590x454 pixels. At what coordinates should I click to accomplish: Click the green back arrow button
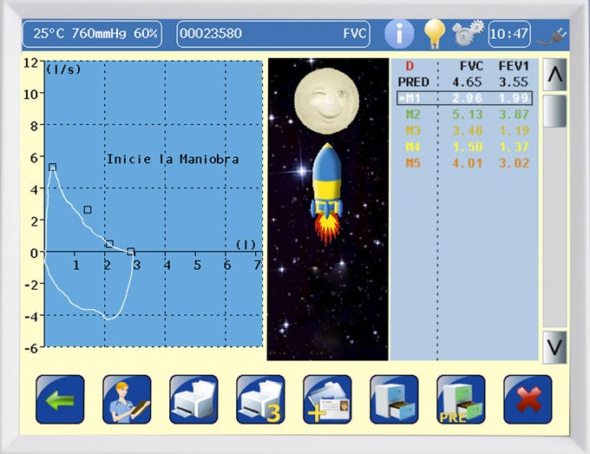60,399
